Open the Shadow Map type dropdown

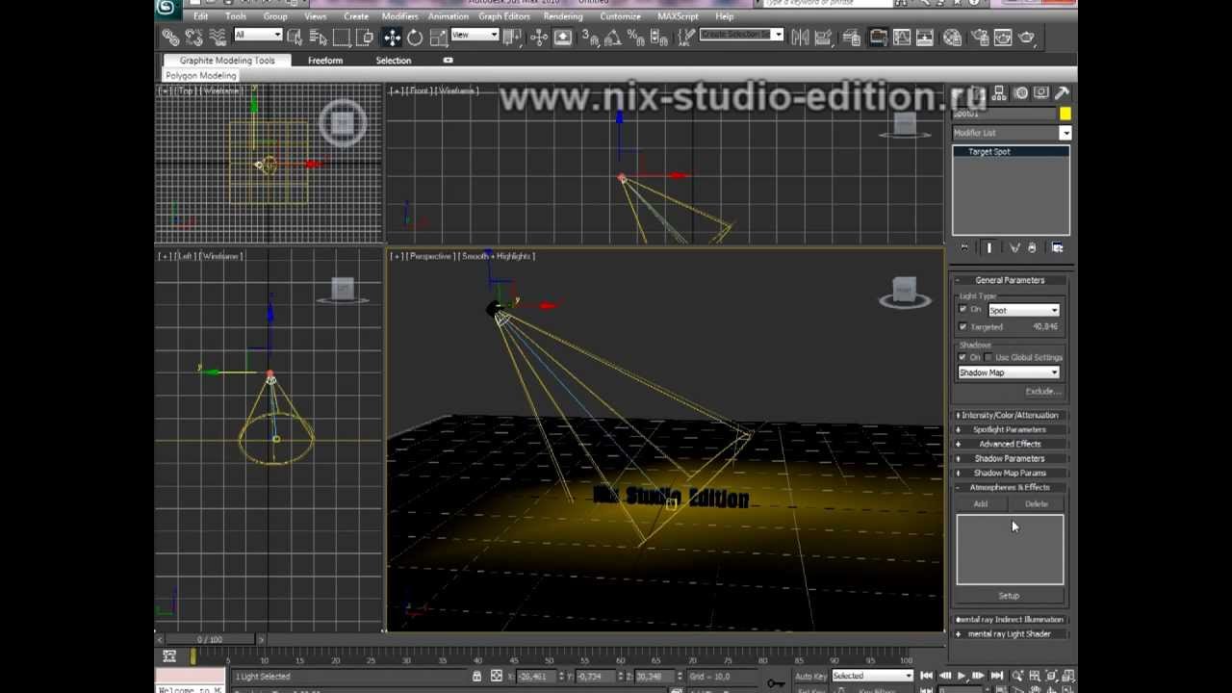(1009, 372)
